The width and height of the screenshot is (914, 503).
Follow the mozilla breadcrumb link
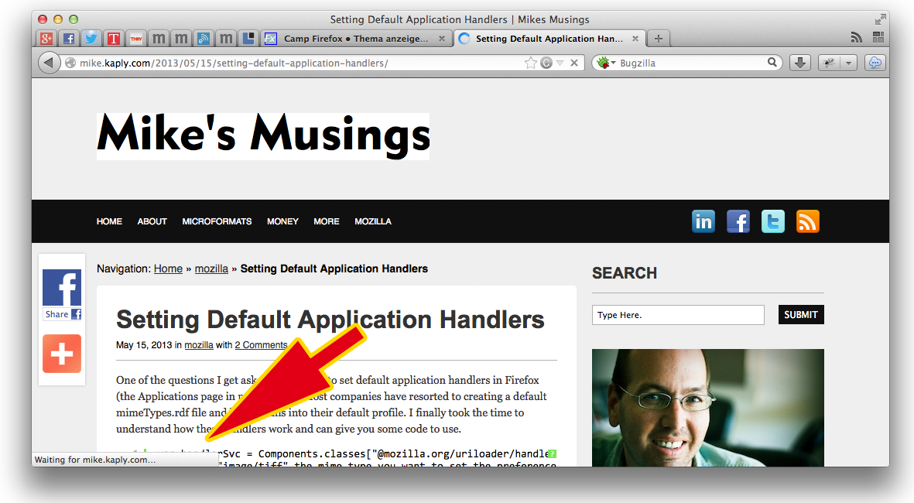(211, 269)
